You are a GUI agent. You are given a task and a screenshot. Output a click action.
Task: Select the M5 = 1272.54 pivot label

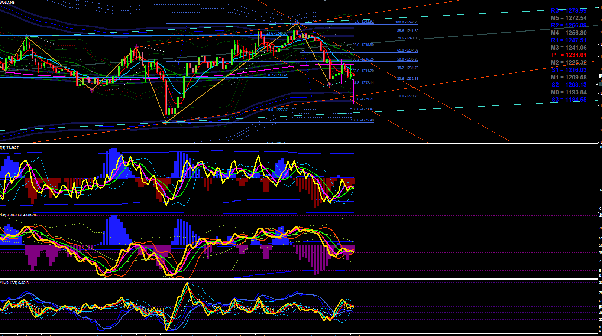(x=569, y=18)
